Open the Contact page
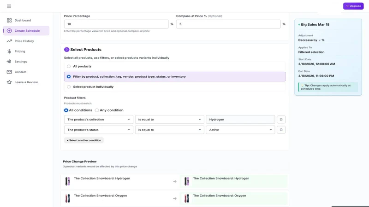 (26, 72)
